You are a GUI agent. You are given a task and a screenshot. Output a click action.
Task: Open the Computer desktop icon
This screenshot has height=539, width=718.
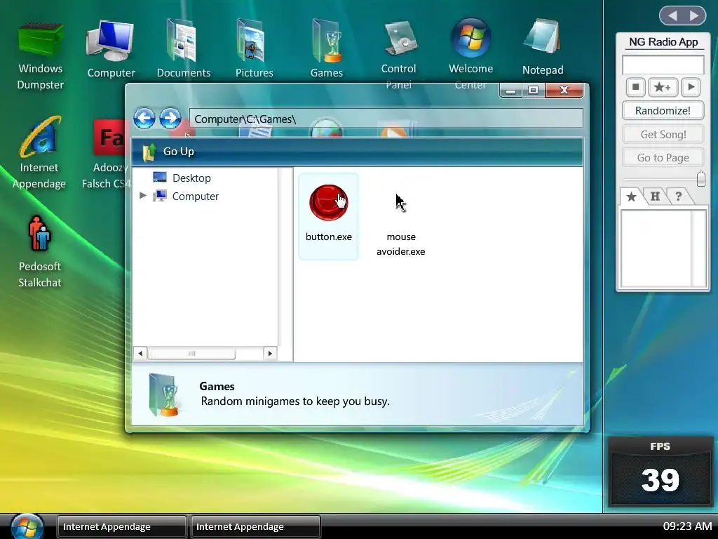[x=111, y=49]
